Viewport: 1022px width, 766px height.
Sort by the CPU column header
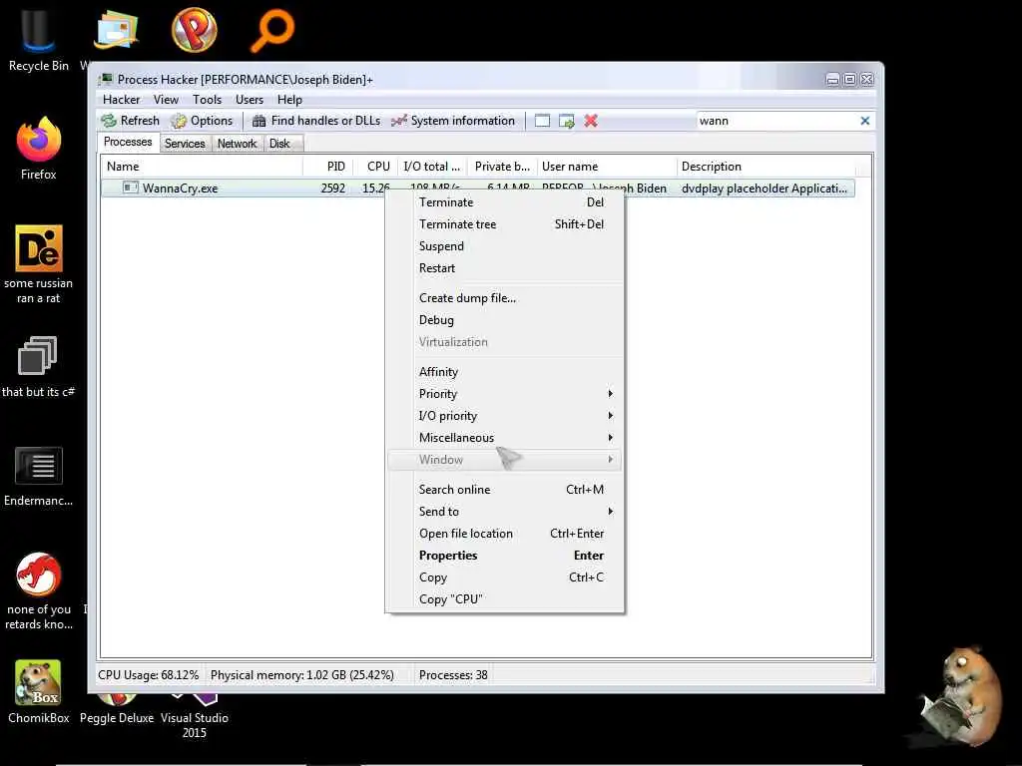coord(376,167)
